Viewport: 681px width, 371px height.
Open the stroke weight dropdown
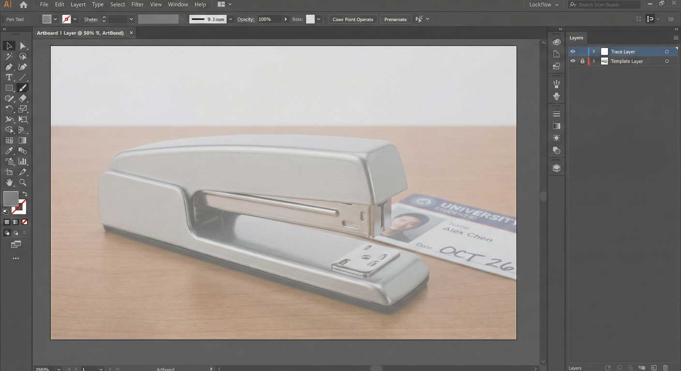click(x=230, y=19)
